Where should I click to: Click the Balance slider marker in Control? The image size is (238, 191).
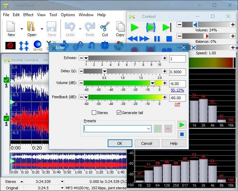[x=207, y=36]
